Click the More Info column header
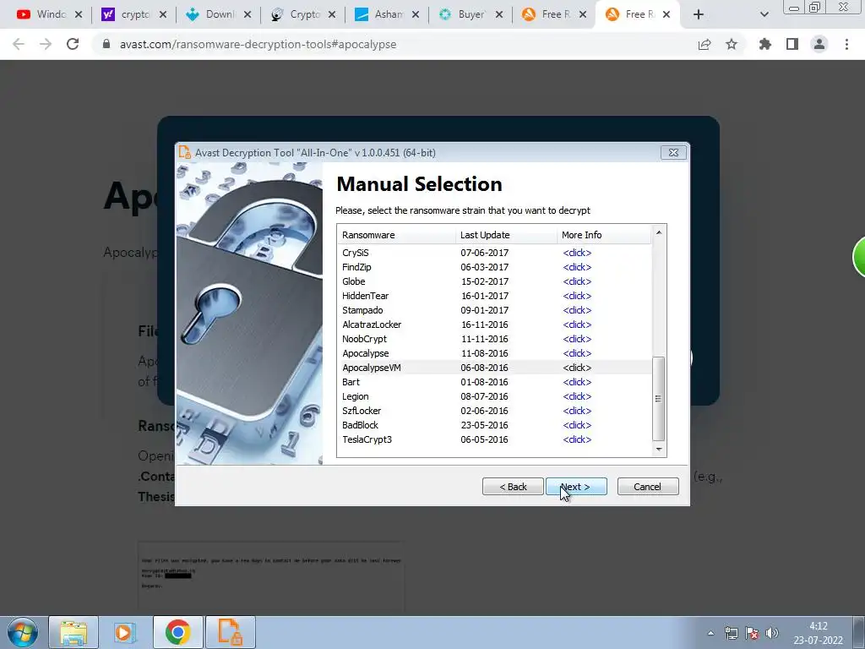This screenshot has height=649, width=865. click(x=604, y=235)
